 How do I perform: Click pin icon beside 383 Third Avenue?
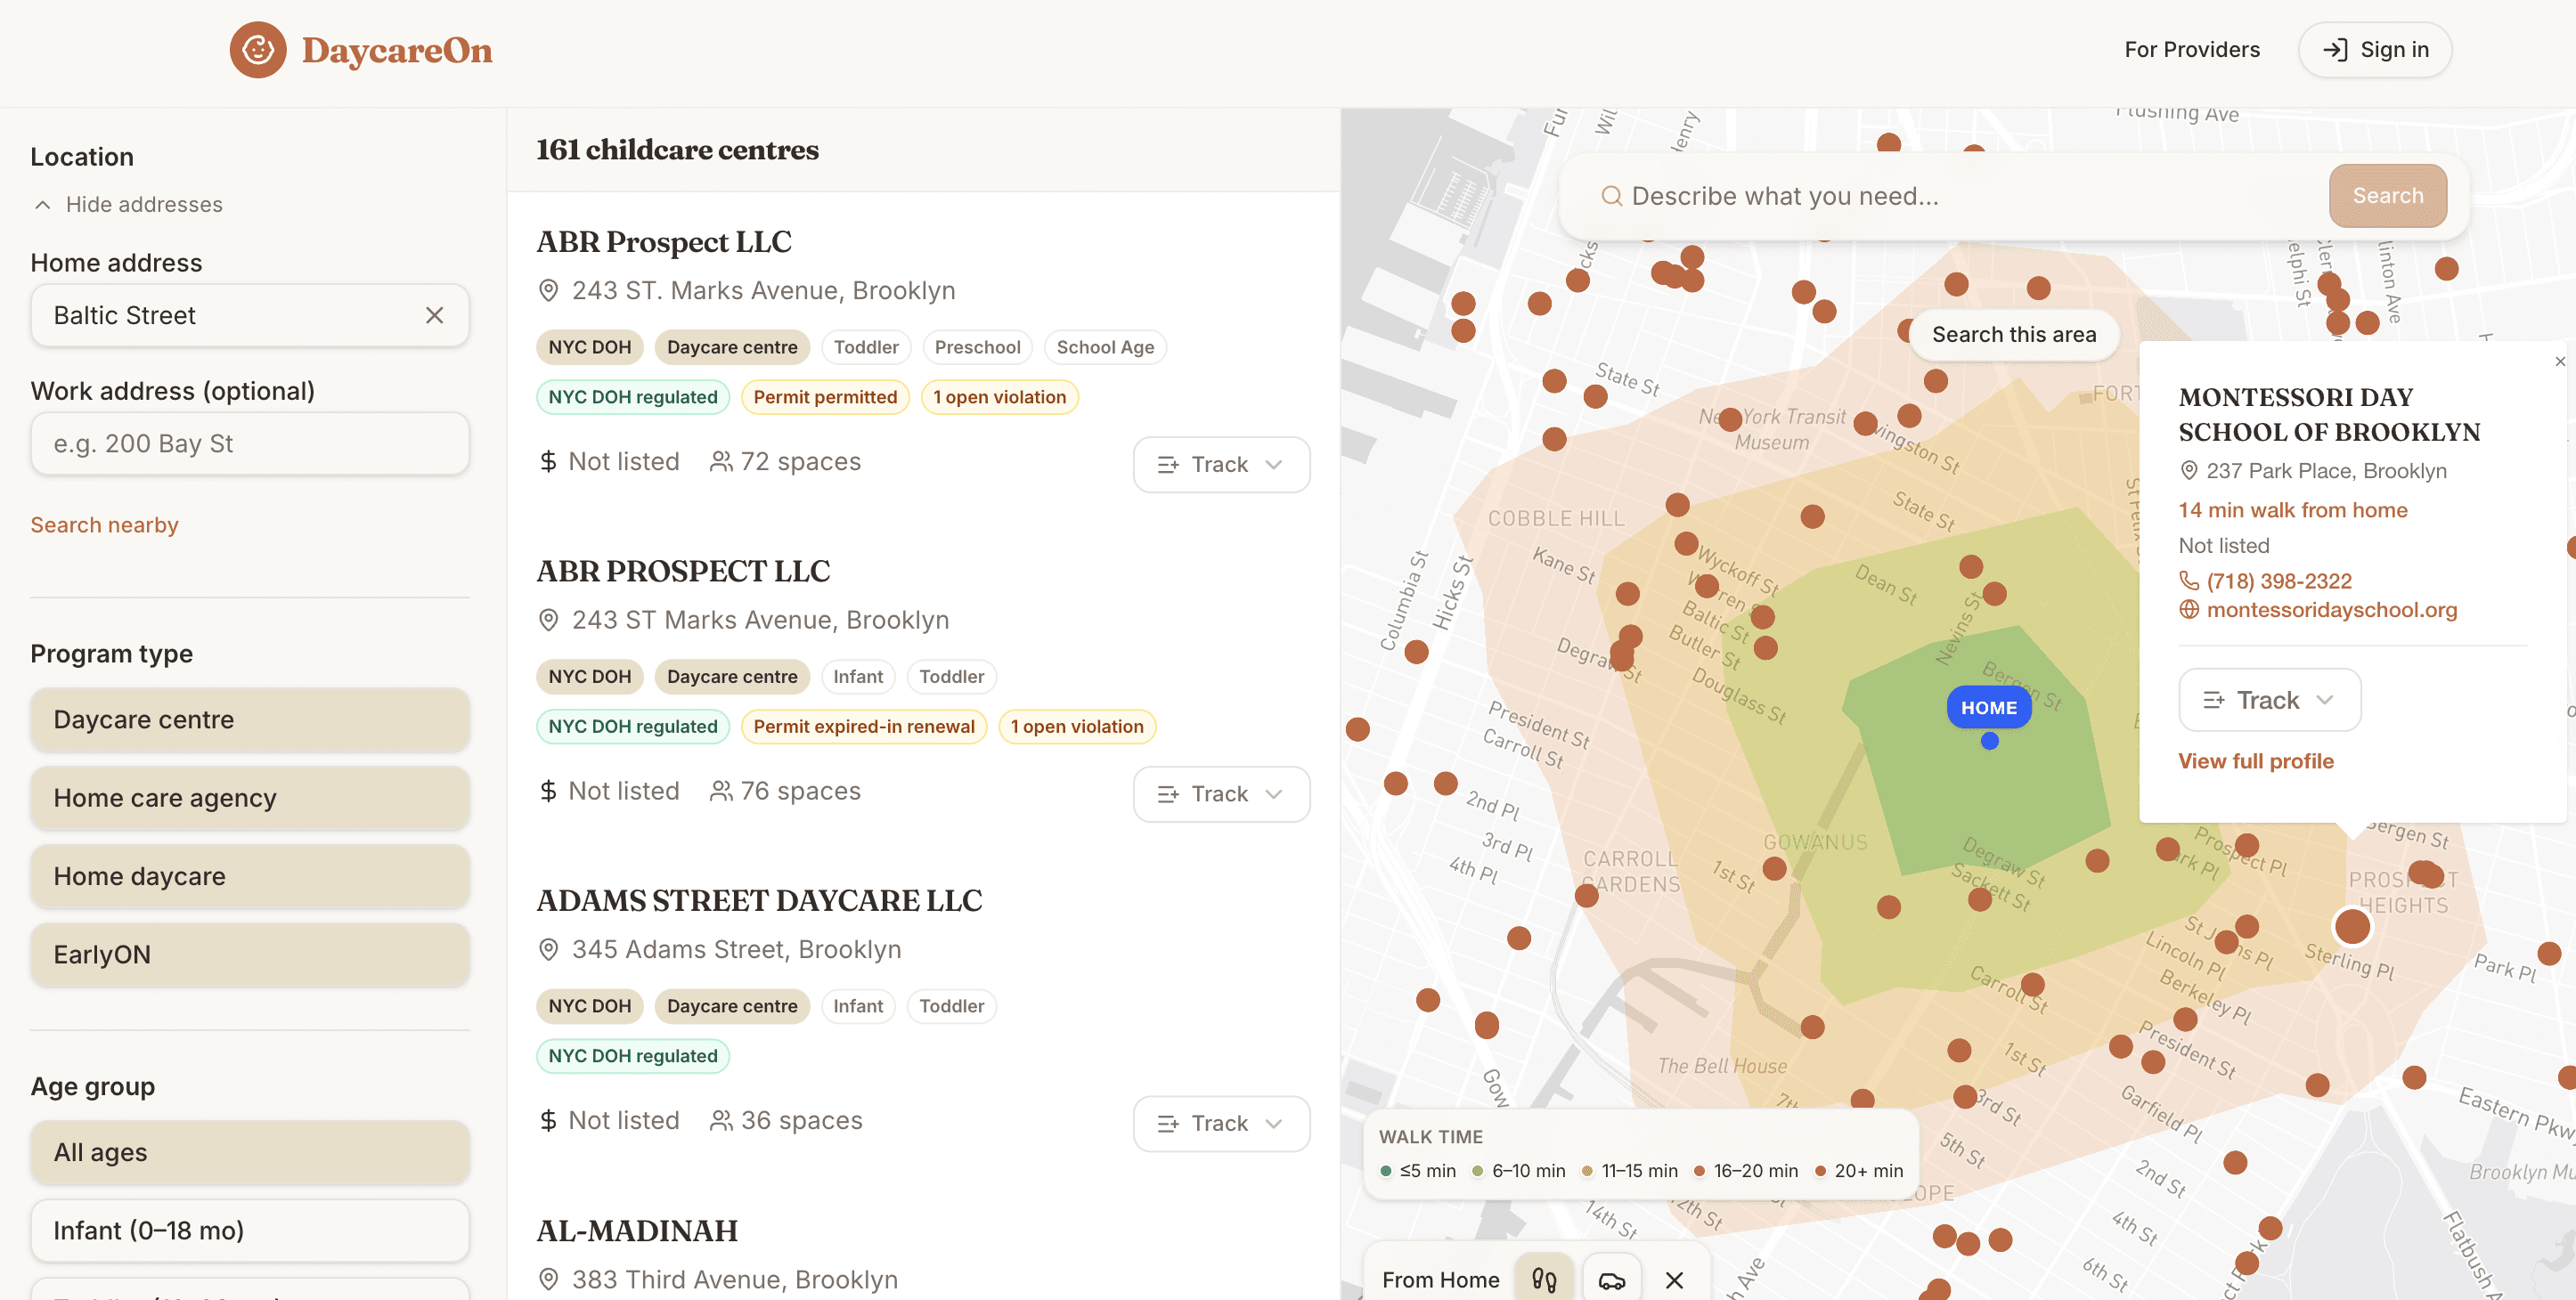click(548, 1279)
